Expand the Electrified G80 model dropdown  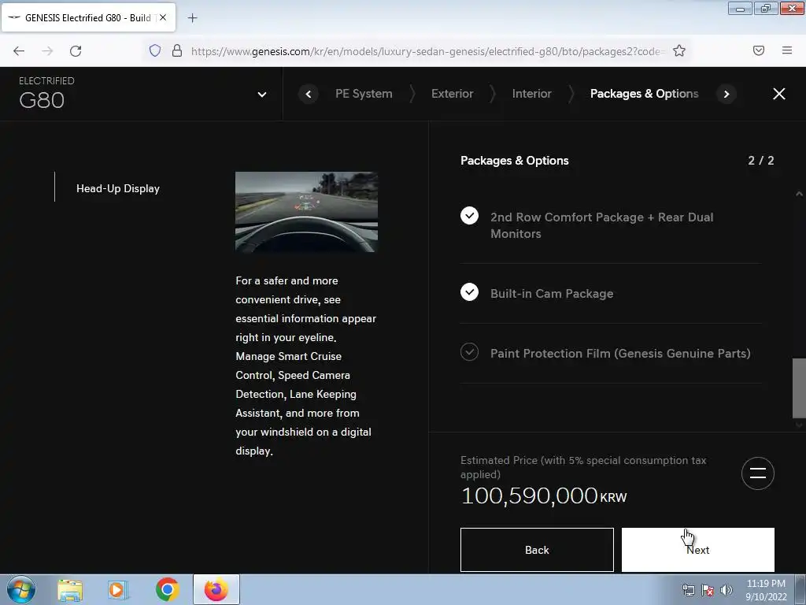pos(261,95)
